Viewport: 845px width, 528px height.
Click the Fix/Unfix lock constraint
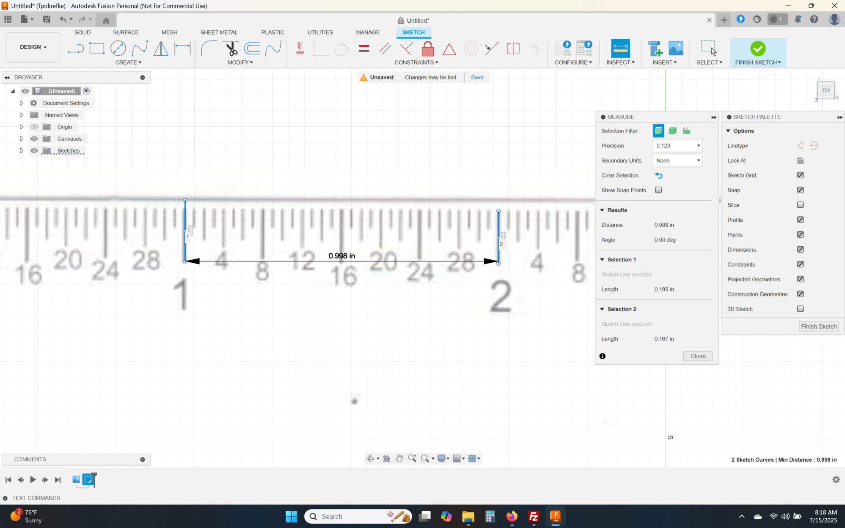[428, 49]
